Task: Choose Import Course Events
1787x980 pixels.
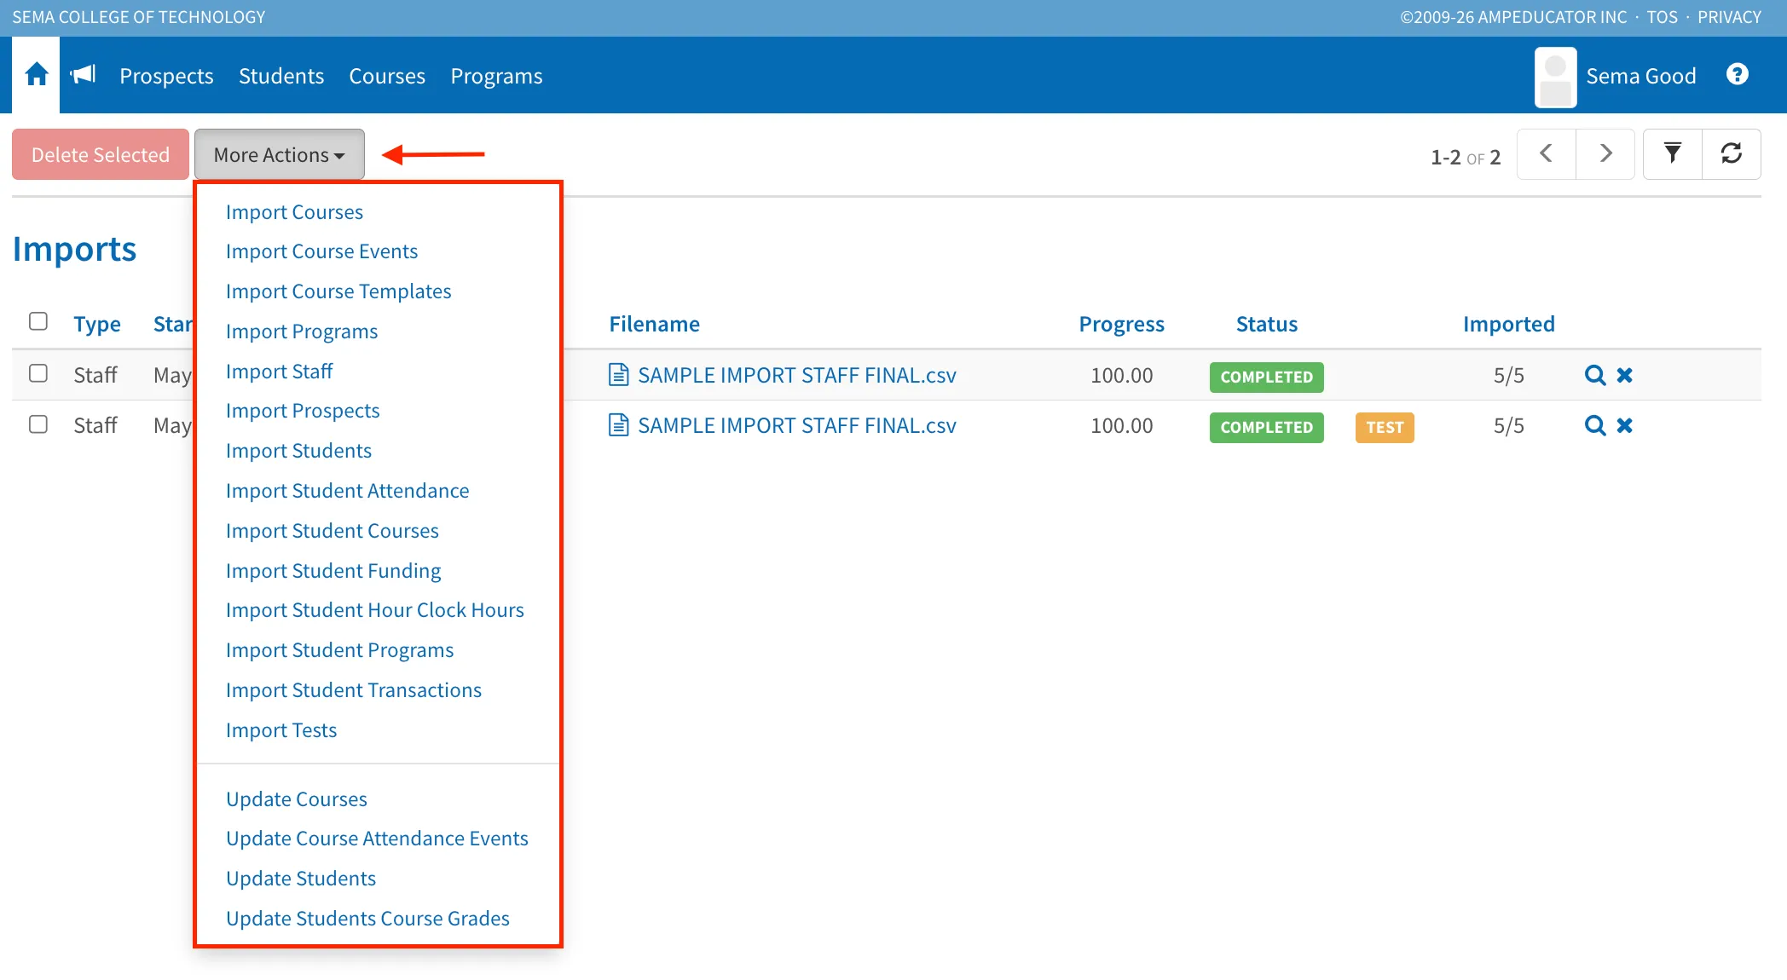Action: pyautogui.click(x=321, y=251)
